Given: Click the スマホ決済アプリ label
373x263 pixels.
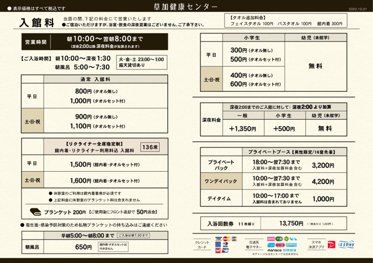Looking at the screenshot, I should (316, 245).
